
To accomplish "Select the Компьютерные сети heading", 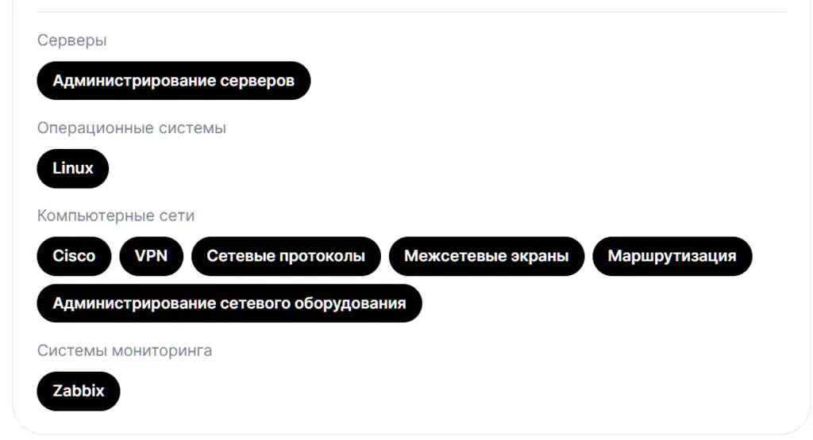I will tap(115, 216).
